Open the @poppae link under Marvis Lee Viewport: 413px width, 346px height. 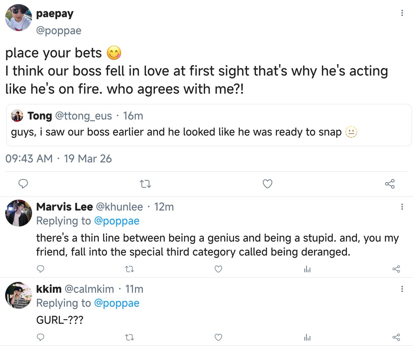click(117, 221)
